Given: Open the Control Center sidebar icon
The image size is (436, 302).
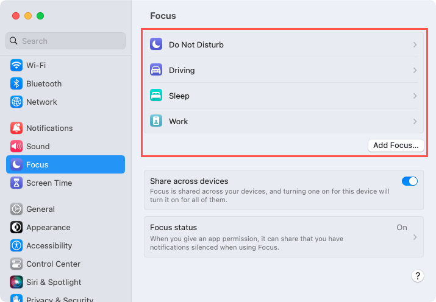Looking at the screenshot, I should tap(16, 264).
